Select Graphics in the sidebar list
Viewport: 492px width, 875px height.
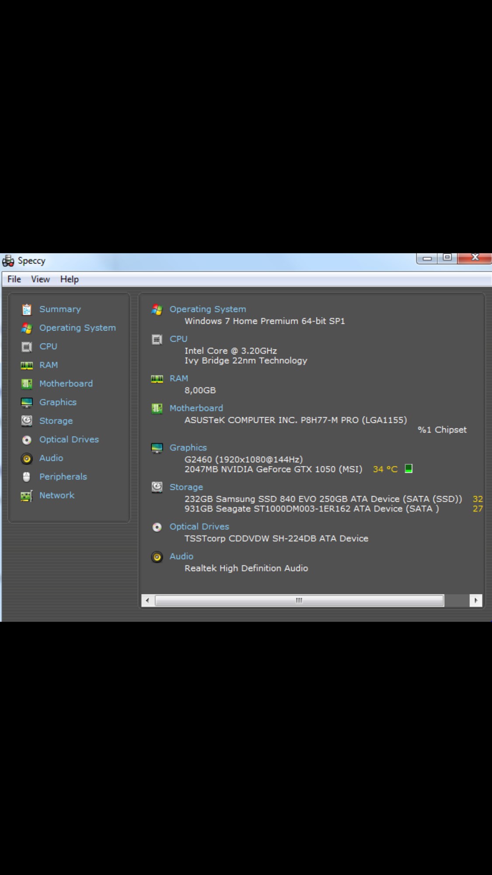click(x=58, y=402)
